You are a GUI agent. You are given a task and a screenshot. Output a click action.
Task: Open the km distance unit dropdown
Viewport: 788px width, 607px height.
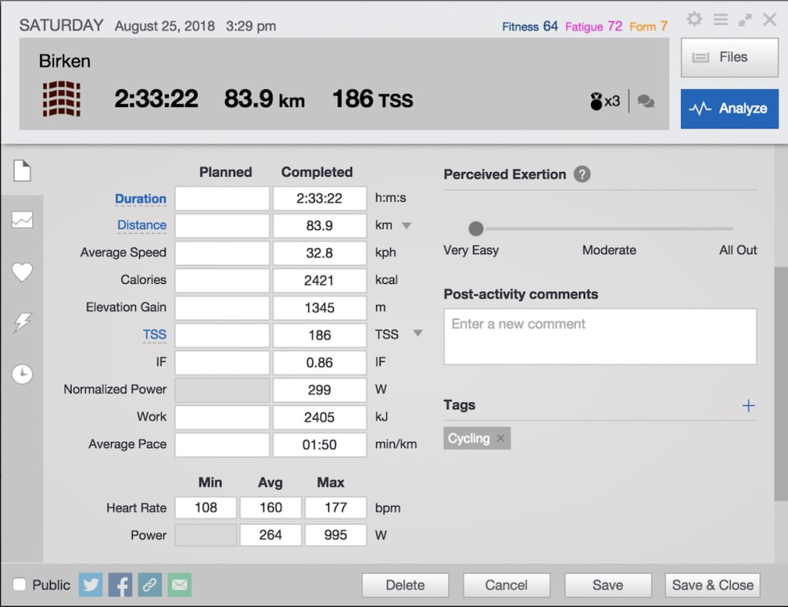406,226
